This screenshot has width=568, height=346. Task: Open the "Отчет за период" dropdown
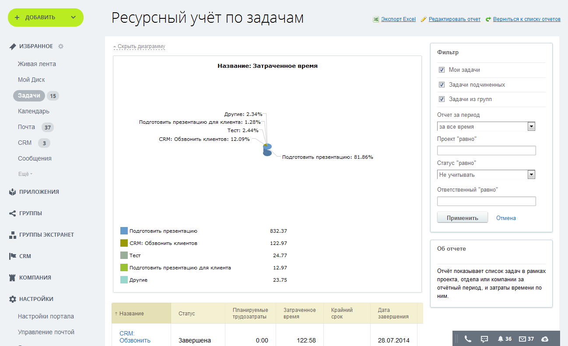pyautogui.click(x=486, y=126)
